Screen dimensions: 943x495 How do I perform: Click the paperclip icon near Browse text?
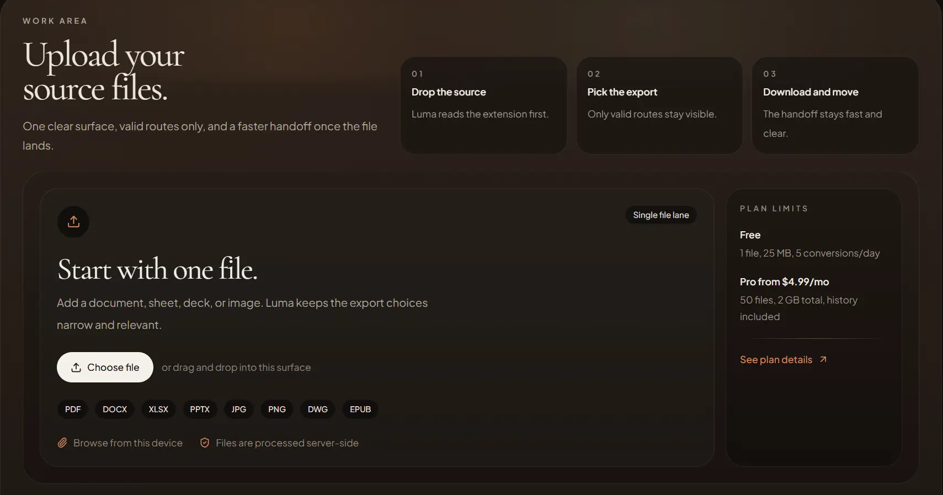click(63, 443)
